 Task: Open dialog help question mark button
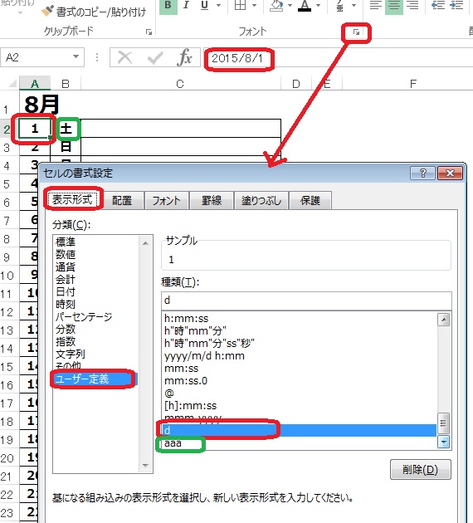422,173
